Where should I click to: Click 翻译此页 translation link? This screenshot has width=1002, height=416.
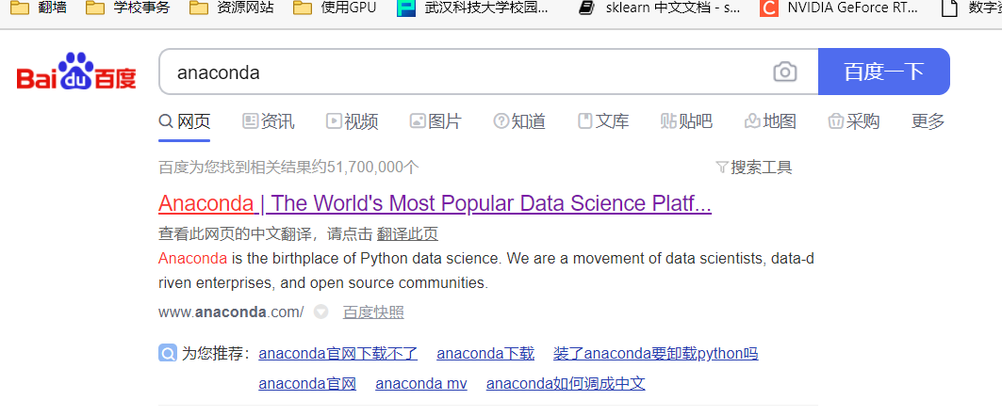click(x=407, y=234)
